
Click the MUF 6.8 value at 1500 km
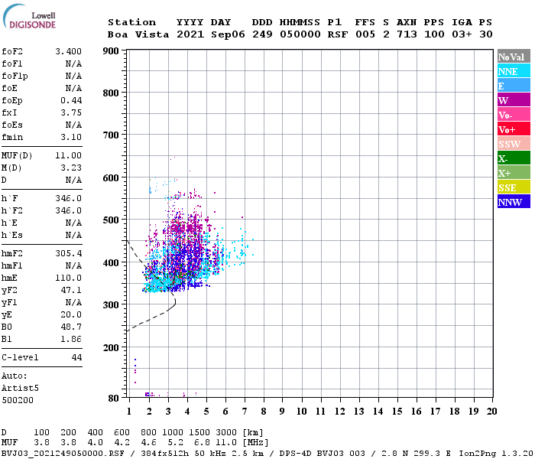coord(203,443)
